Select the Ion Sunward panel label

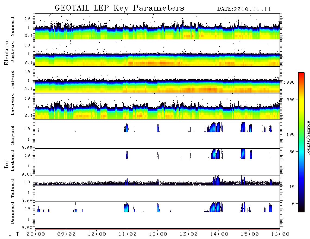[x=12, y=135]
